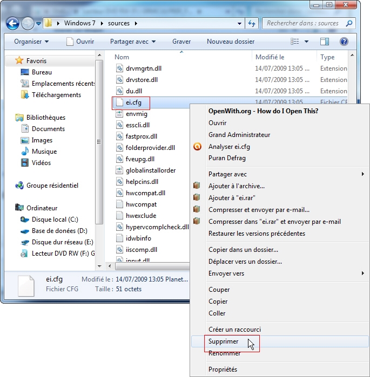370x377 pixels.
Task: Open 'Partager avec' toolbar dropdown
Action: click(133, 42)
